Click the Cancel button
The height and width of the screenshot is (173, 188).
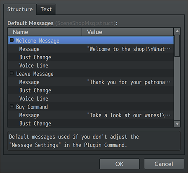[x=164, y=164]
